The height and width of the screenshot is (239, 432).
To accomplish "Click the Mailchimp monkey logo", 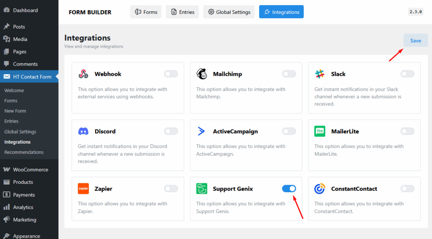I will tap(202, 74).
